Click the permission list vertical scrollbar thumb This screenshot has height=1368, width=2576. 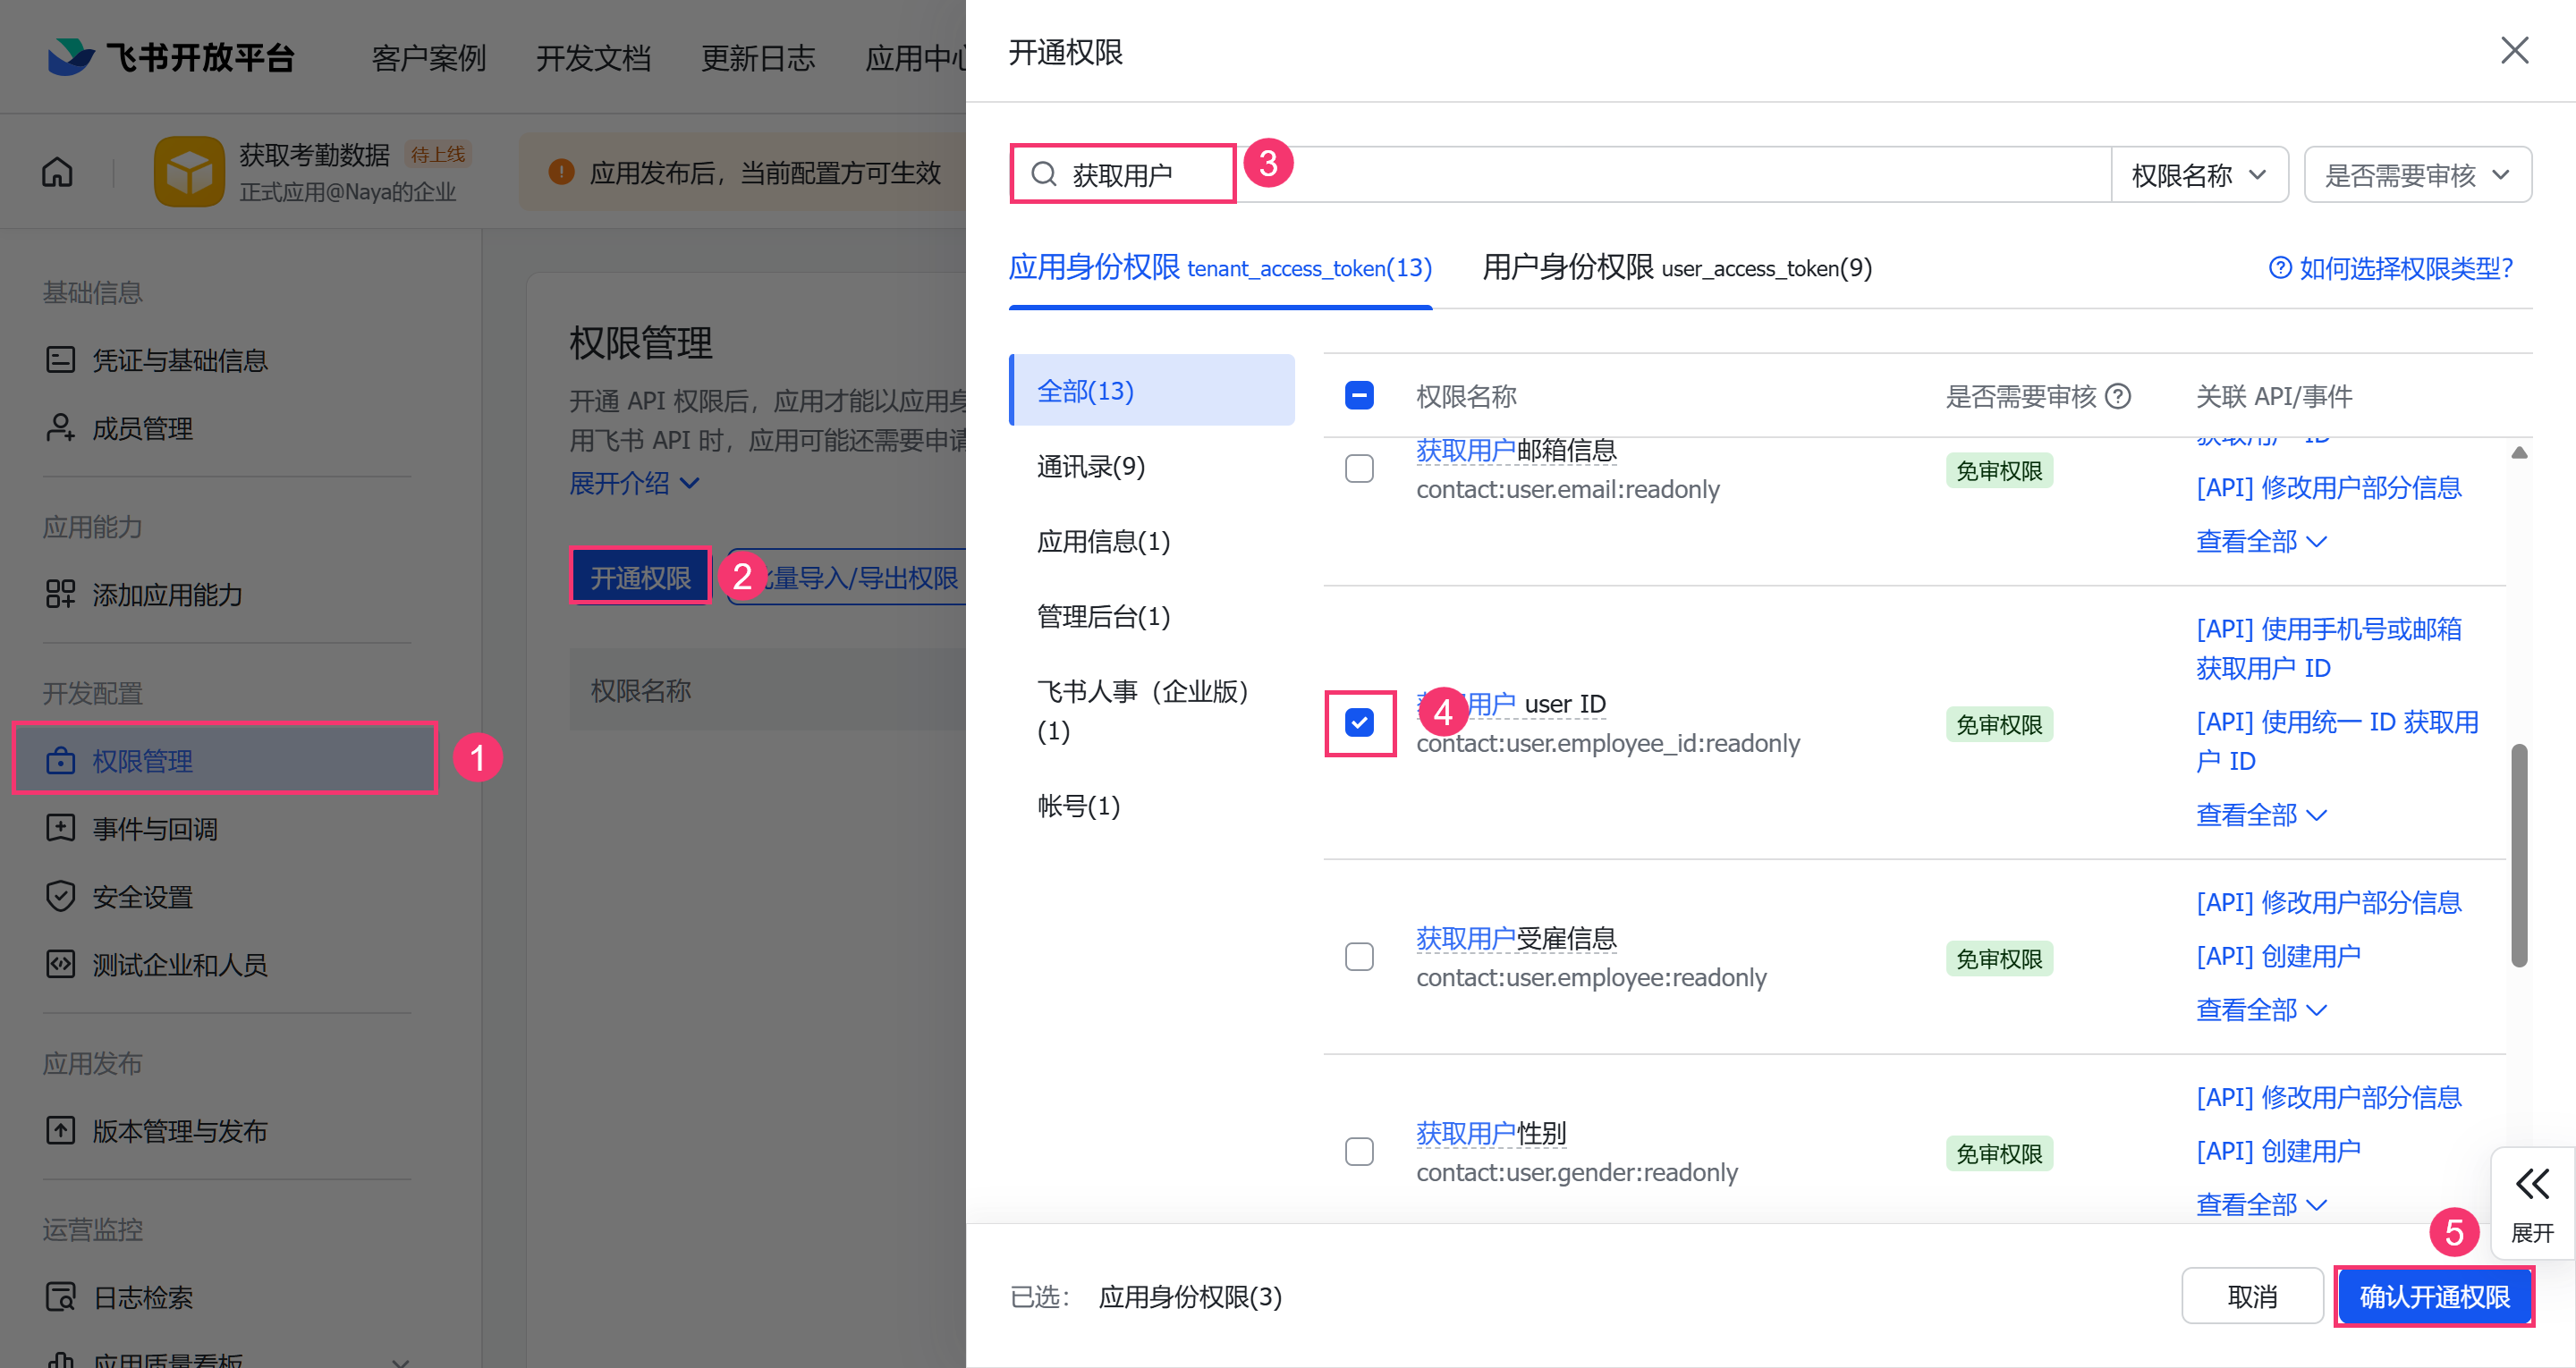coord(2518,854)
